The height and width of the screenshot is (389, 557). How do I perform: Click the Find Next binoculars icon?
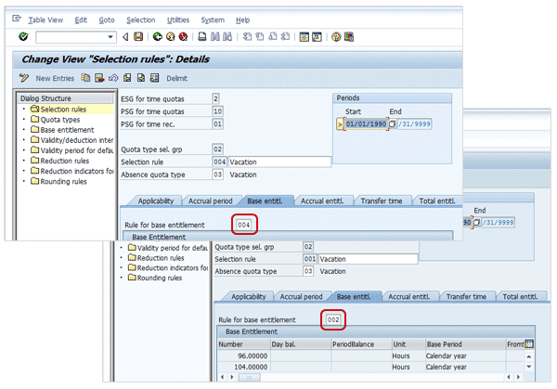[x=227, y=36]
